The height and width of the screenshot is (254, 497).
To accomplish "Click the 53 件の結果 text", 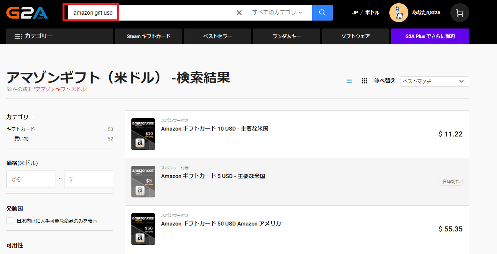I will (x=20, y=89).
